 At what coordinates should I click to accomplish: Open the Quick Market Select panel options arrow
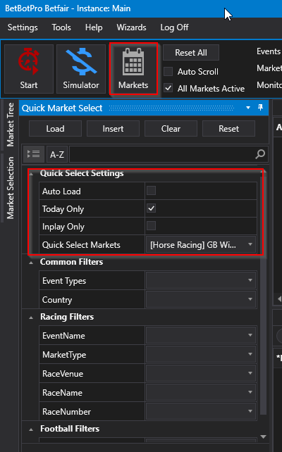tap(248, 108)
